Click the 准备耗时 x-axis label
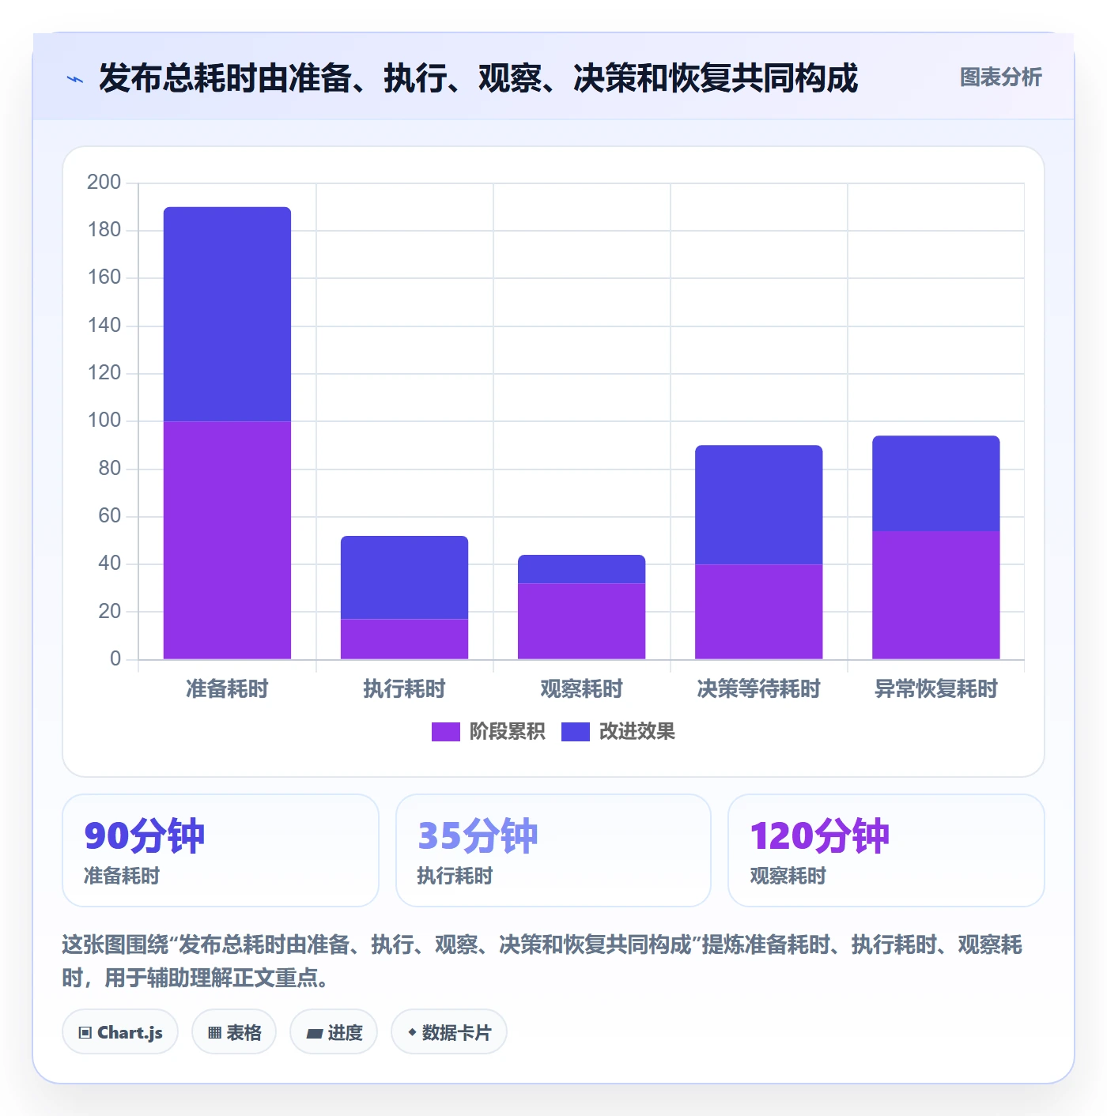The height and width of the screenshot is (1116, 1107). [227, 689]
